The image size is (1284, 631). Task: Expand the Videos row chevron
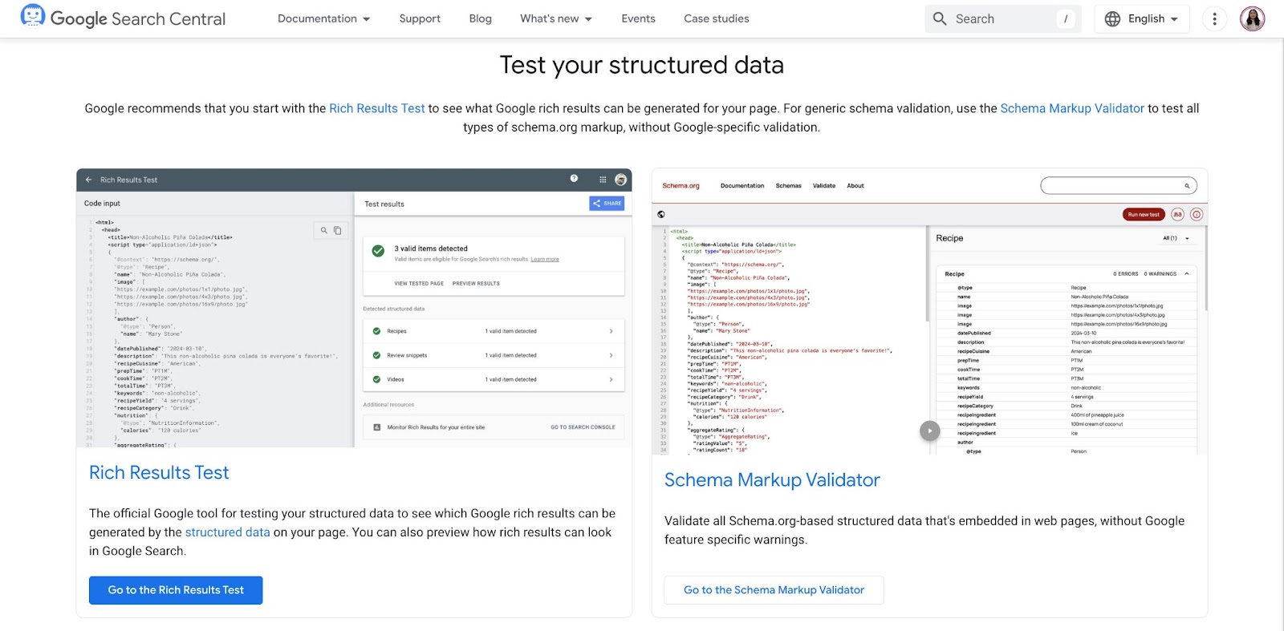click(611, 379)
